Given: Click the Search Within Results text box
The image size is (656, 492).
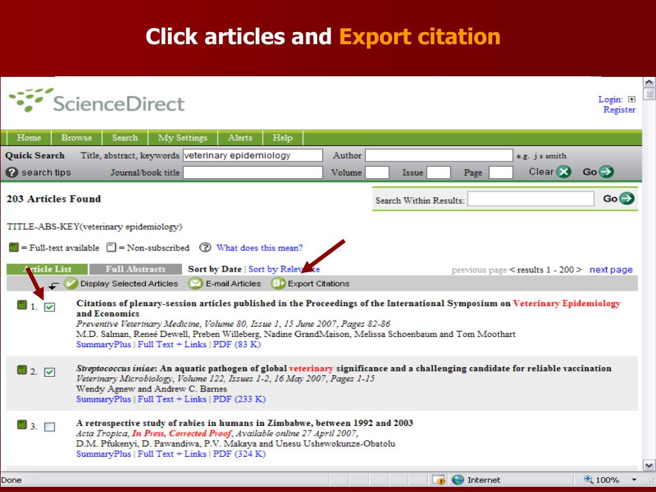Looking at the screenshot, I should tap(531, 199).
